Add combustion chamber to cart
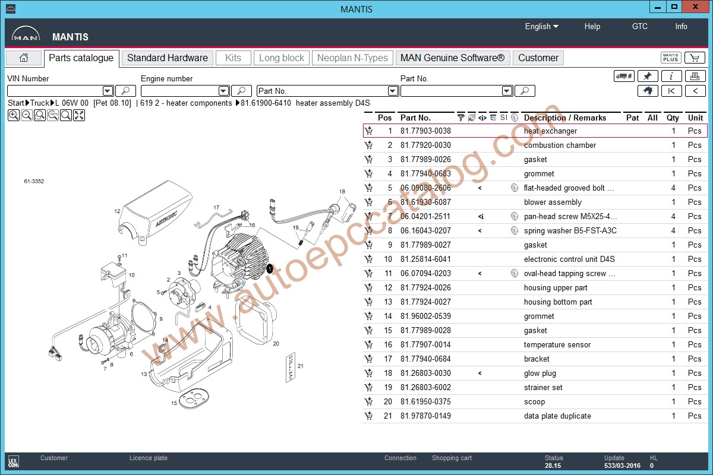 pyautogui.click(x=369, y=145)
